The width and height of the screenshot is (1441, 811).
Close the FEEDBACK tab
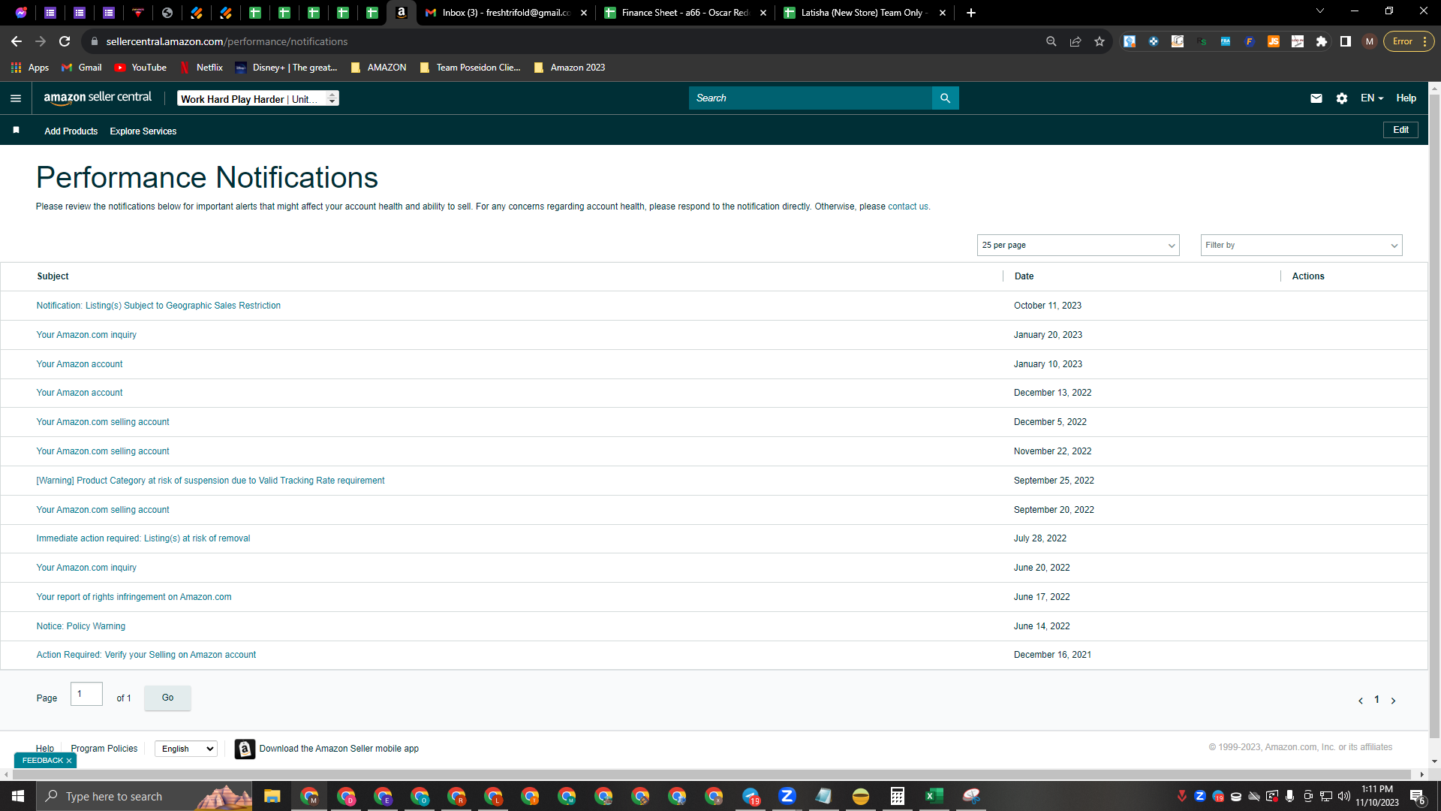[69, 761]
